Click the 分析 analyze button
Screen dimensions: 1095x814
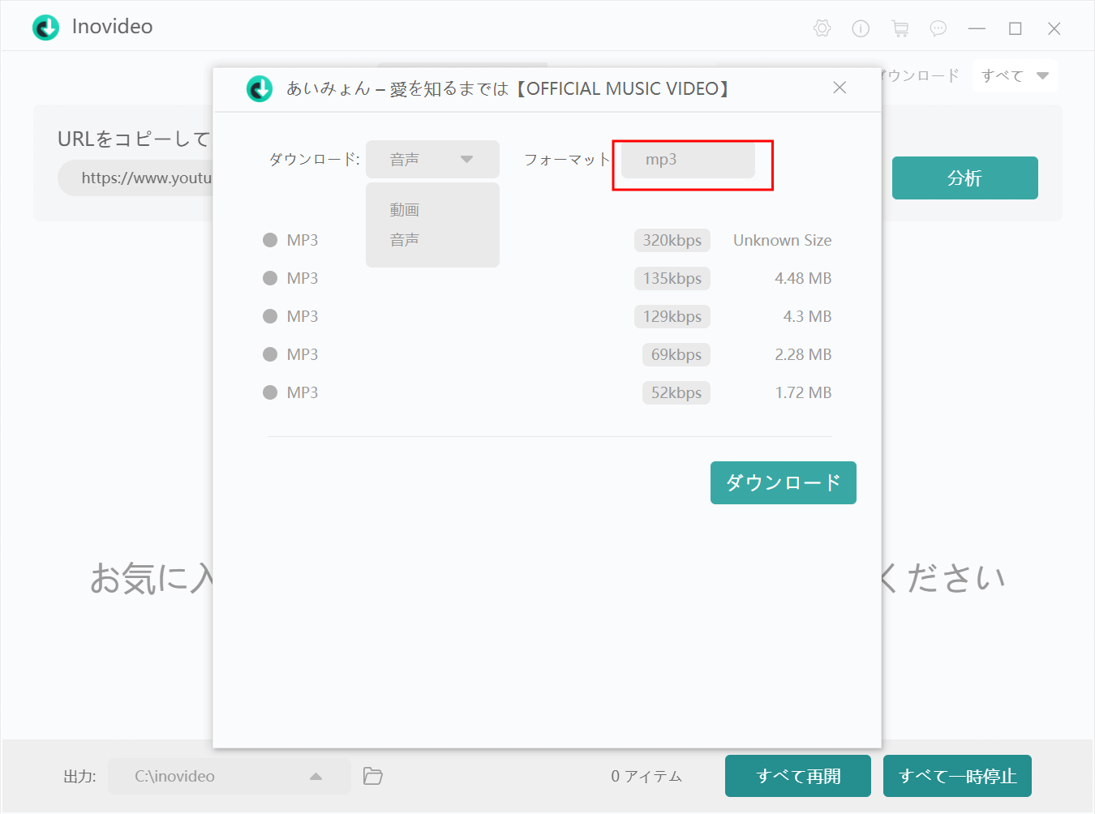[965, 178]
